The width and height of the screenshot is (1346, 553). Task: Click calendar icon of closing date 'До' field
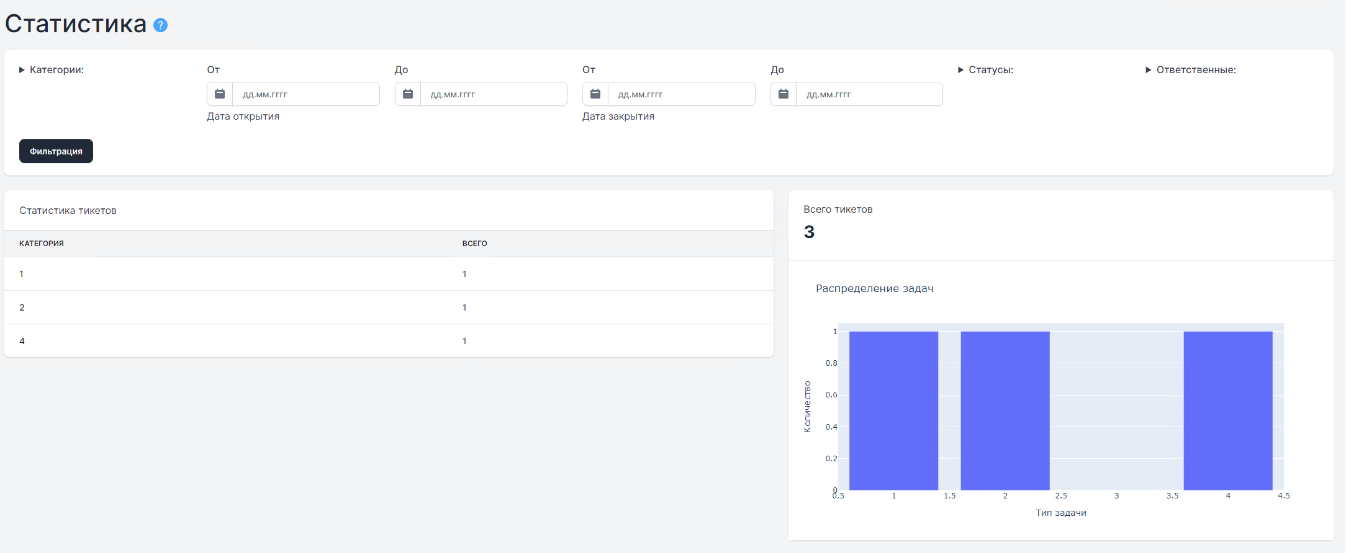784,94
